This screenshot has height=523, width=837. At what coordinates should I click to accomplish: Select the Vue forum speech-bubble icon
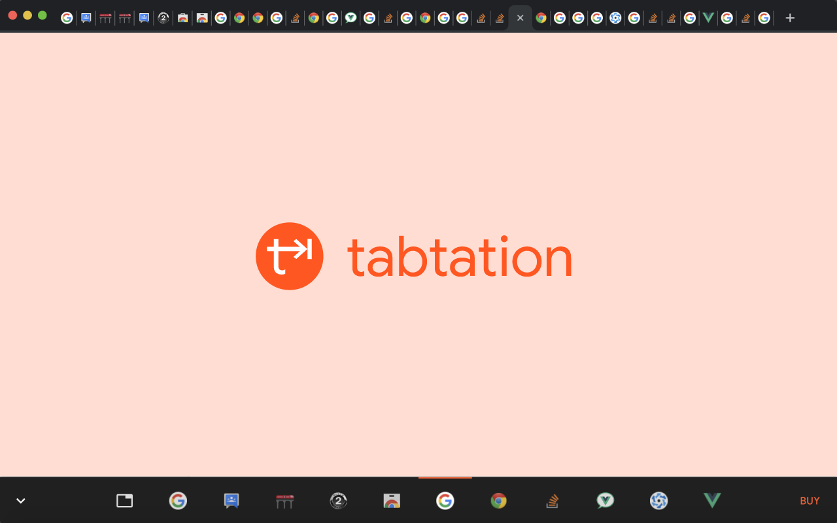point(605,501)
